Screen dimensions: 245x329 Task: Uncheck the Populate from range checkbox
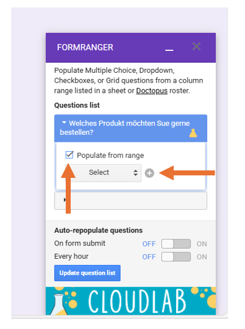69,155
